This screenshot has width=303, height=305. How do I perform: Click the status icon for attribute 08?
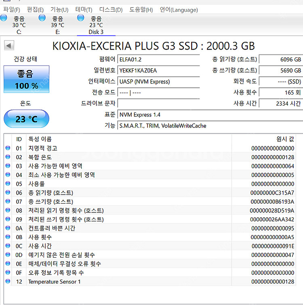[x=8, y=210]
